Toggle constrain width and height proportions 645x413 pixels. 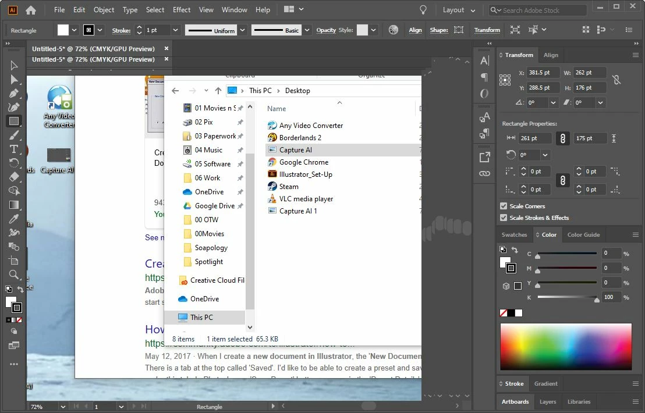pos(616,80)
